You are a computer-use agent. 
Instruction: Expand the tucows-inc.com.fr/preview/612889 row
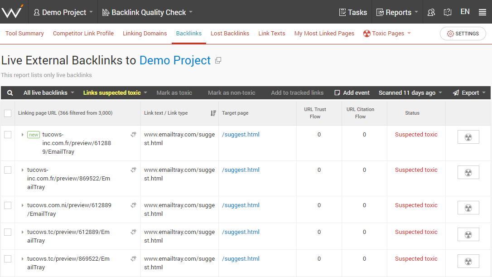tap(22, 135)
